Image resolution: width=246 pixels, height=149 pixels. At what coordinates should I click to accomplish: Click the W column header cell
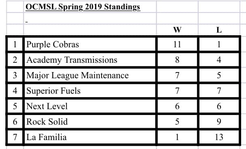(x=177, y=30)
